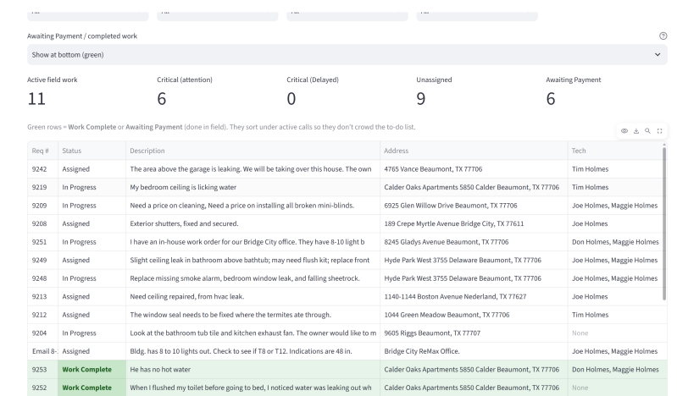Click 'Replace missing smoke alarm' description

[253, 278]
